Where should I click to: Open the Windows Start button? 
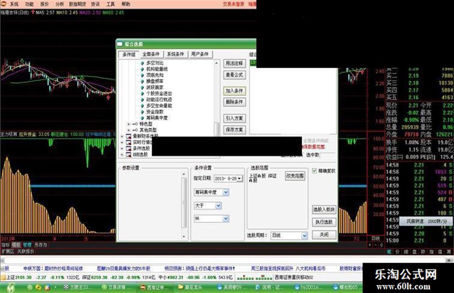coord(11,287)
